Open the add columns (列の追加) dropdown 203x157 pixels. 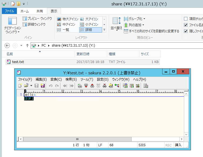pos(134,25)
